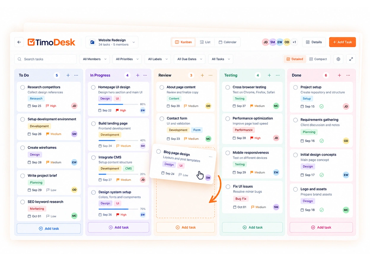Open the Website Redesign project dropdown
Viewport: 370px width, 261px height.
pyautogui.click(x=112, y=42)
